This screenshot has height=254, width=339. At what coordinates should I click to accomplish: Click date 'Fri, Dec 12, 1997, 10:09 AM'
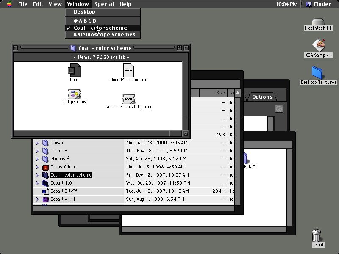[157, 175]
